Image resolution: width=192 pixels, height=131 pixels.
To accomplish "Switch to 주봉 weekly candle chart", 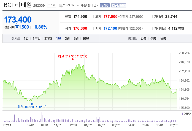I will (153, 38).
